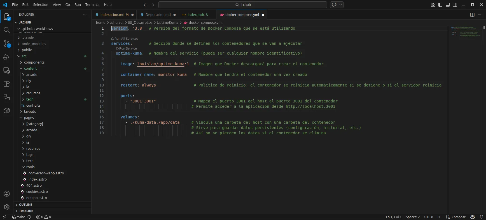Open the Search view icon
The height and width of the screenshot is (220, 486).
[7, 30]
